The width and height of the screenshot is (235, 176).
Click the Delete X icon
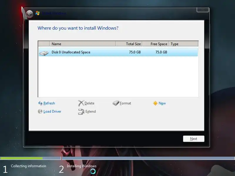coord(81,103)
